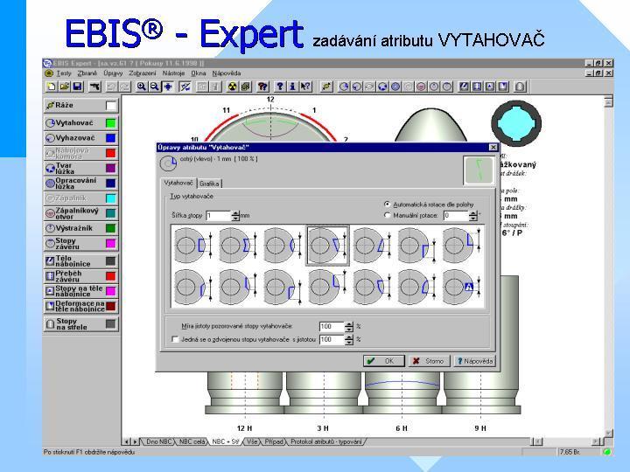Click the white Ráže color swatch
This screenshot has height=472, width=630.
(111, 106)
